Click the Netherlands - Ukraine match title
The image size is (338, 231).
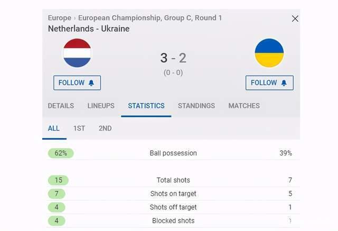coord(89,29)
